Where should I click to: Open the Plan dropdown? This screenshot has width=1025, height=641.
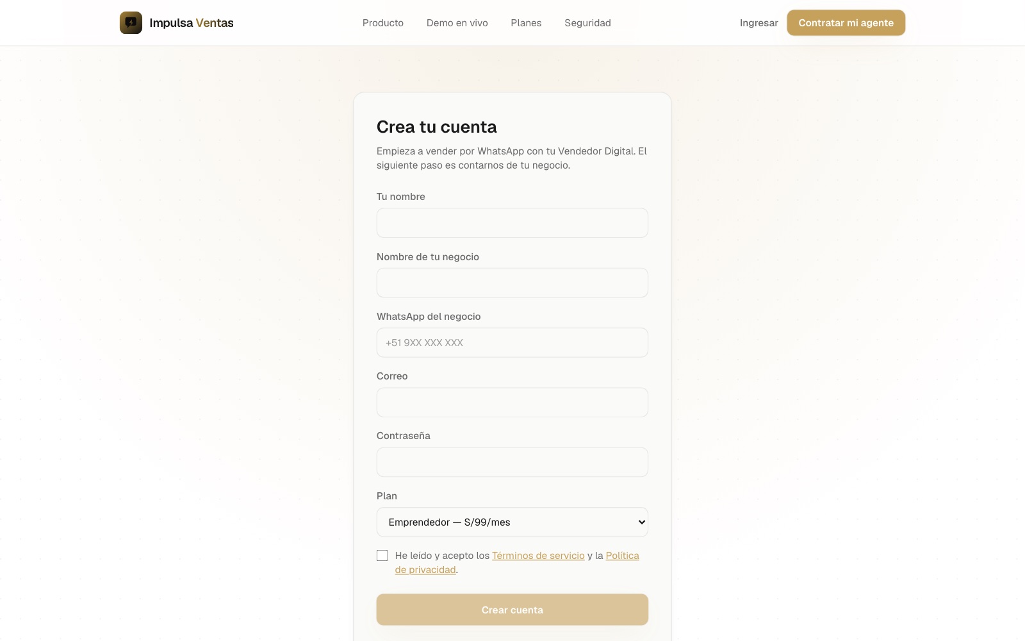[512, 522]
